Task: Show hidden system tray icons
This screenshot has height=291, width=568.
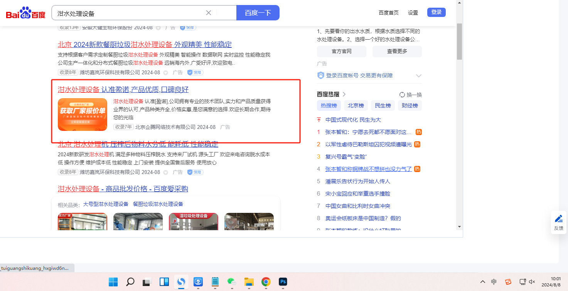Action: point(482,282)
